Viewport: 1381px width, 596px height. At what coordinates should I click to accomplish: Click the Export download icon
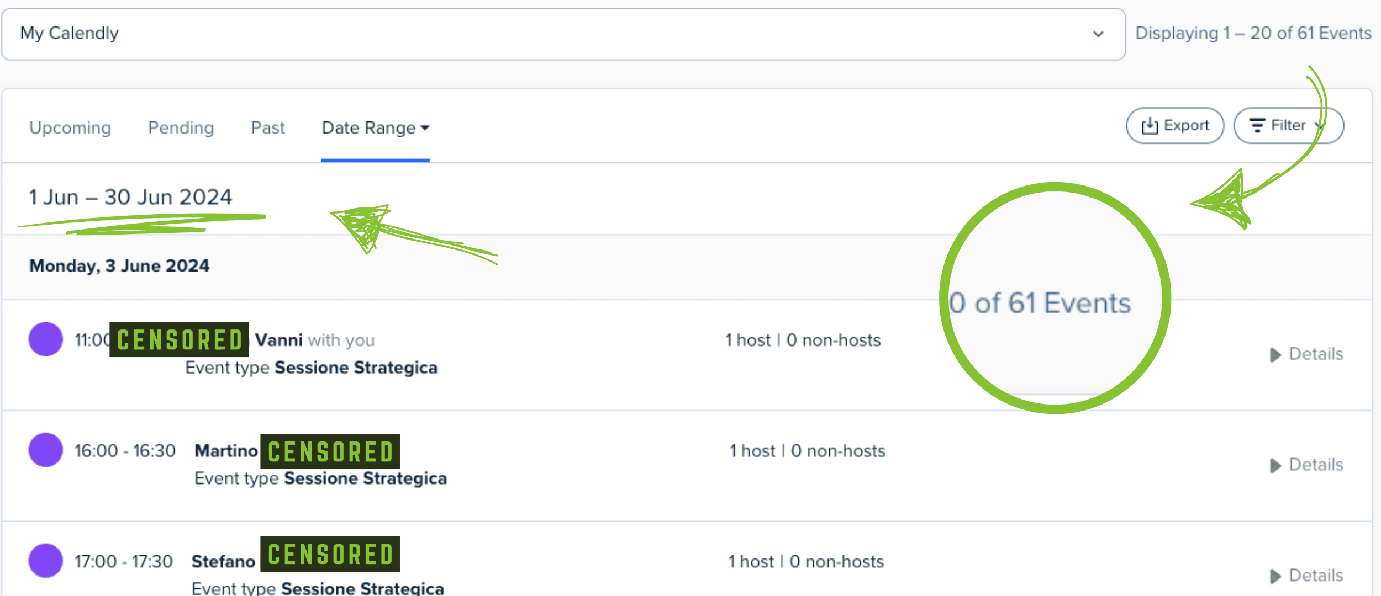[1150, 126]
